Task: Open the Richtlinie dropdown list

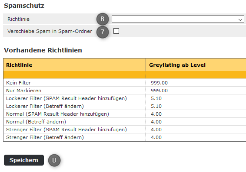Action: coord(178,19)
